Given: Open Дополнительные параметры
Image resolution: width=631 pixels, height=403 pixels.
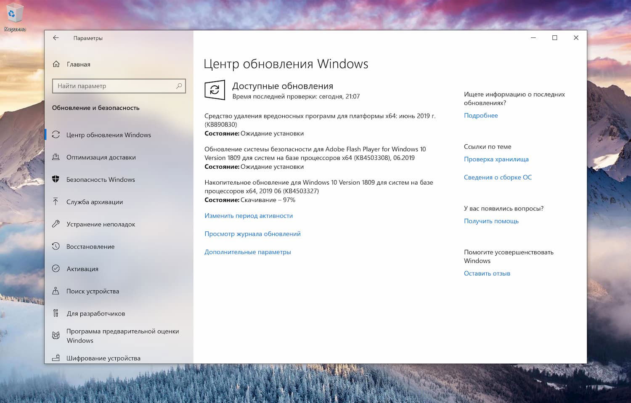Looking at the screenshot, I should pos(247,252).
